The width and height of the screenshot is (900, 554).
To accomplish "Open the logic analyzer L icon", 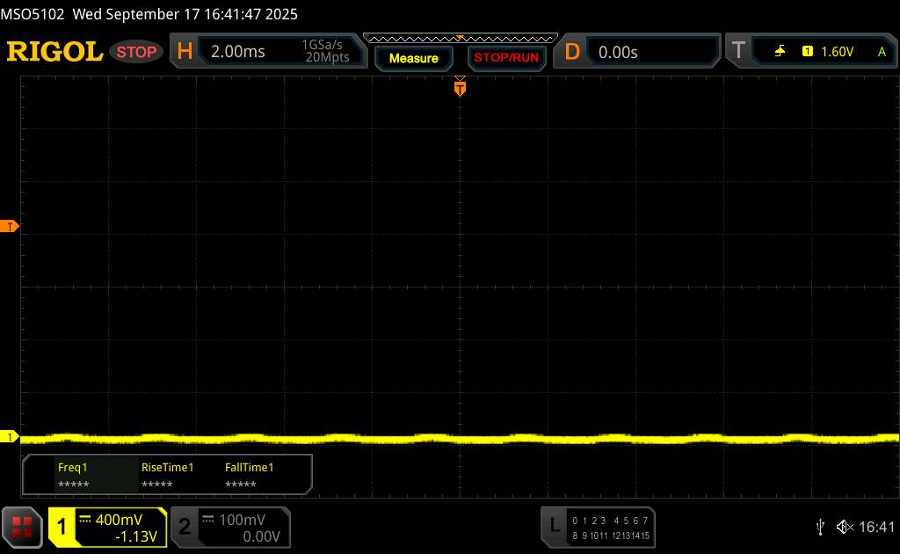I will (x=554, y=526).
